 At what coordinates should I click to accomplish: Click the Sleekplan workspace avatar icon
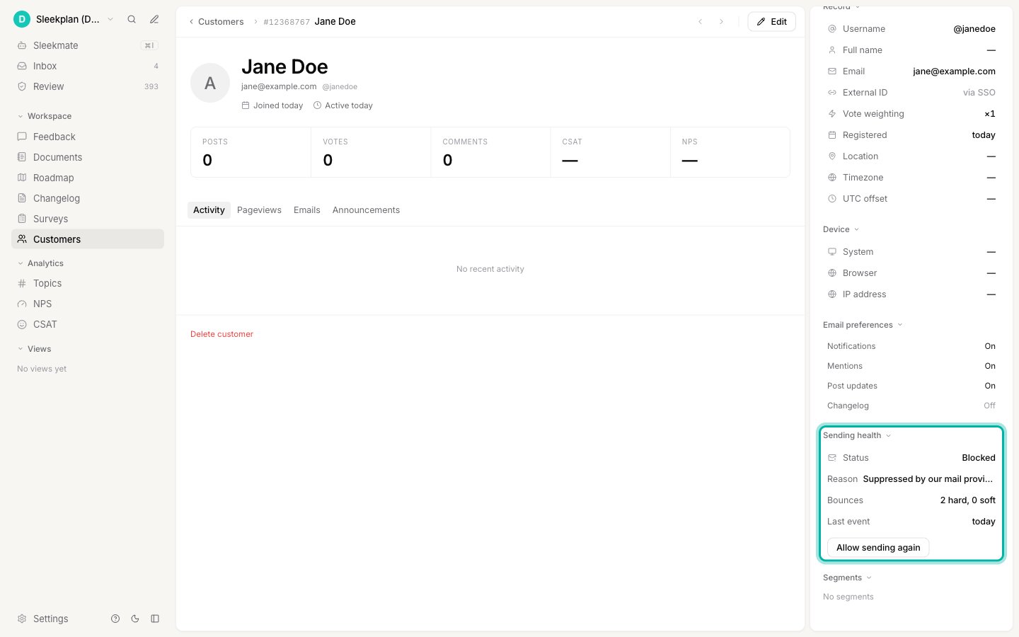(22, 19)
